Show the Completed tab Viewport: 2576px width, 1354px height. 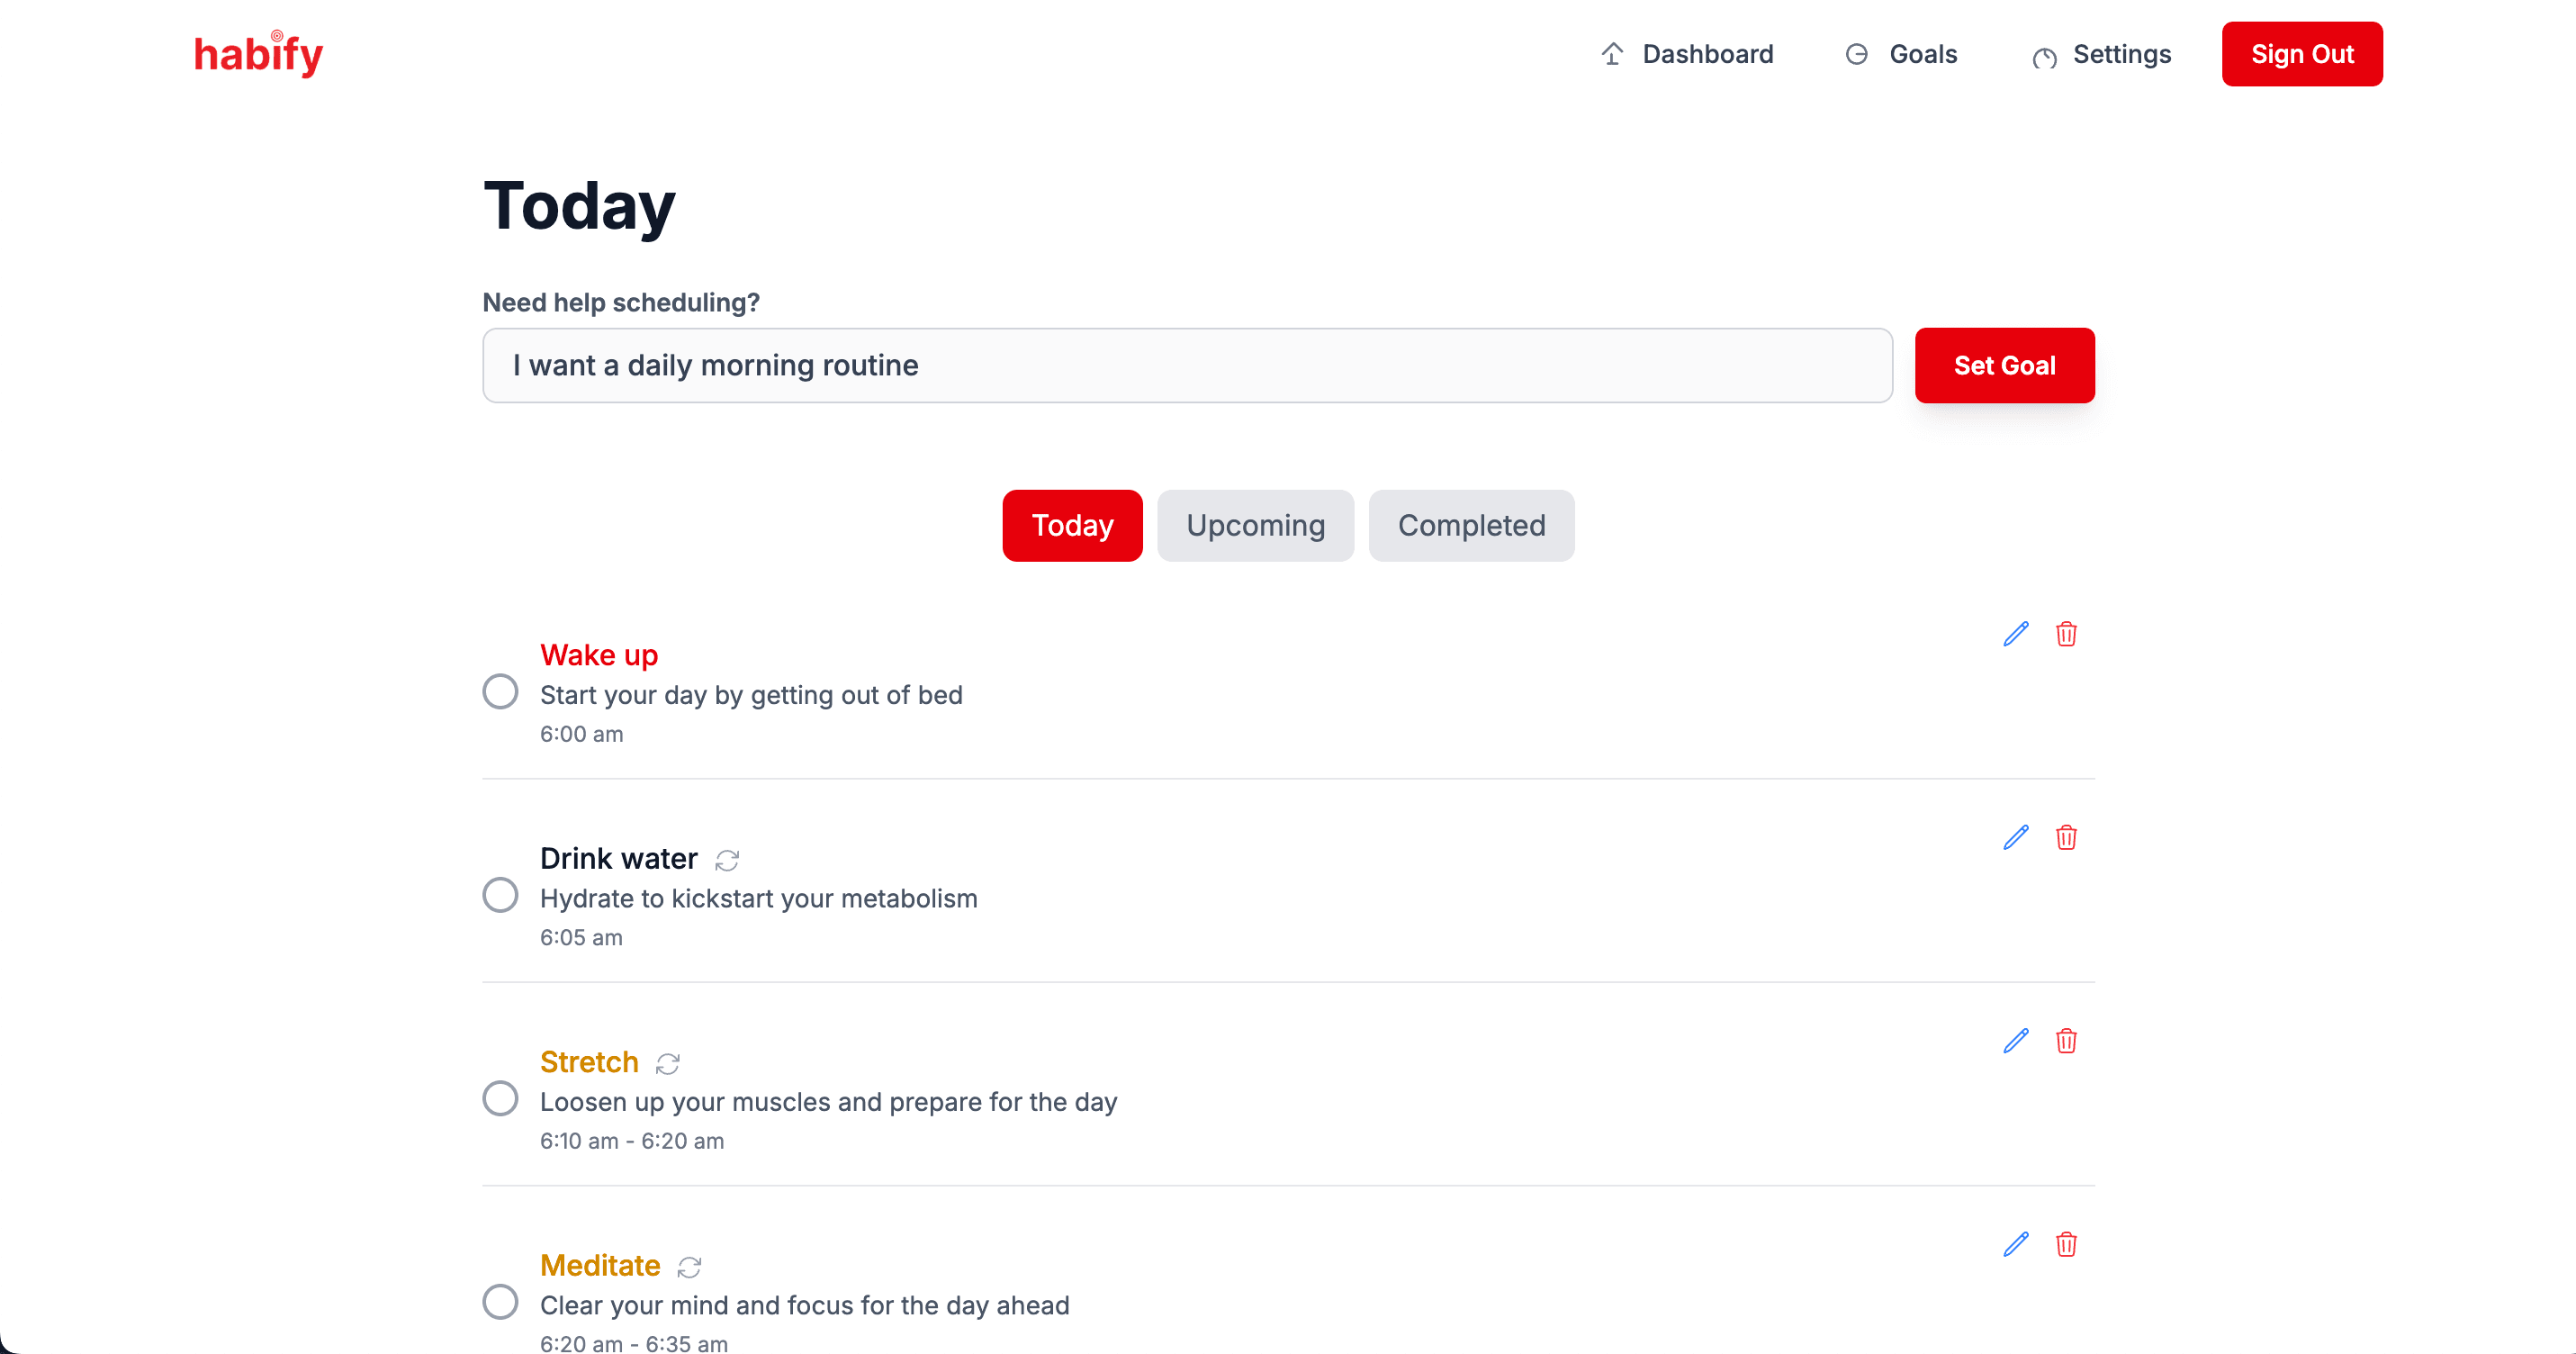click(x=1471, y=525)
